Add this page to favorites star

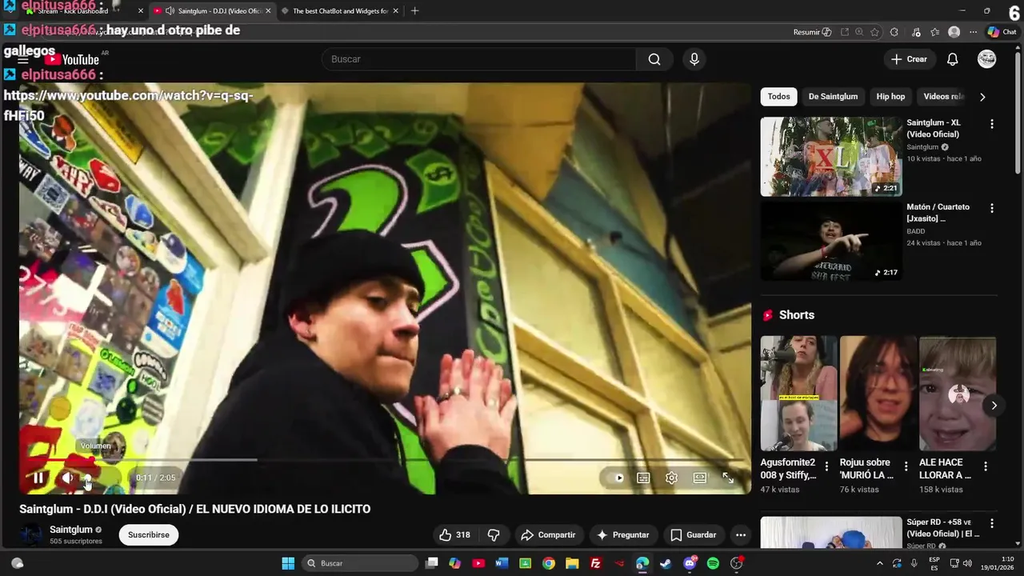(x=874, y=32)
